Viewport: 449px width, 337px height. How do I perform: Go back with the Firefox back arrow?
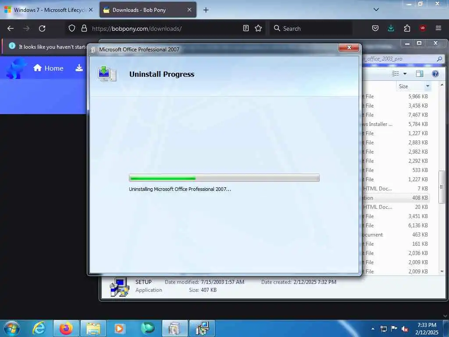[x=11, y=29]
